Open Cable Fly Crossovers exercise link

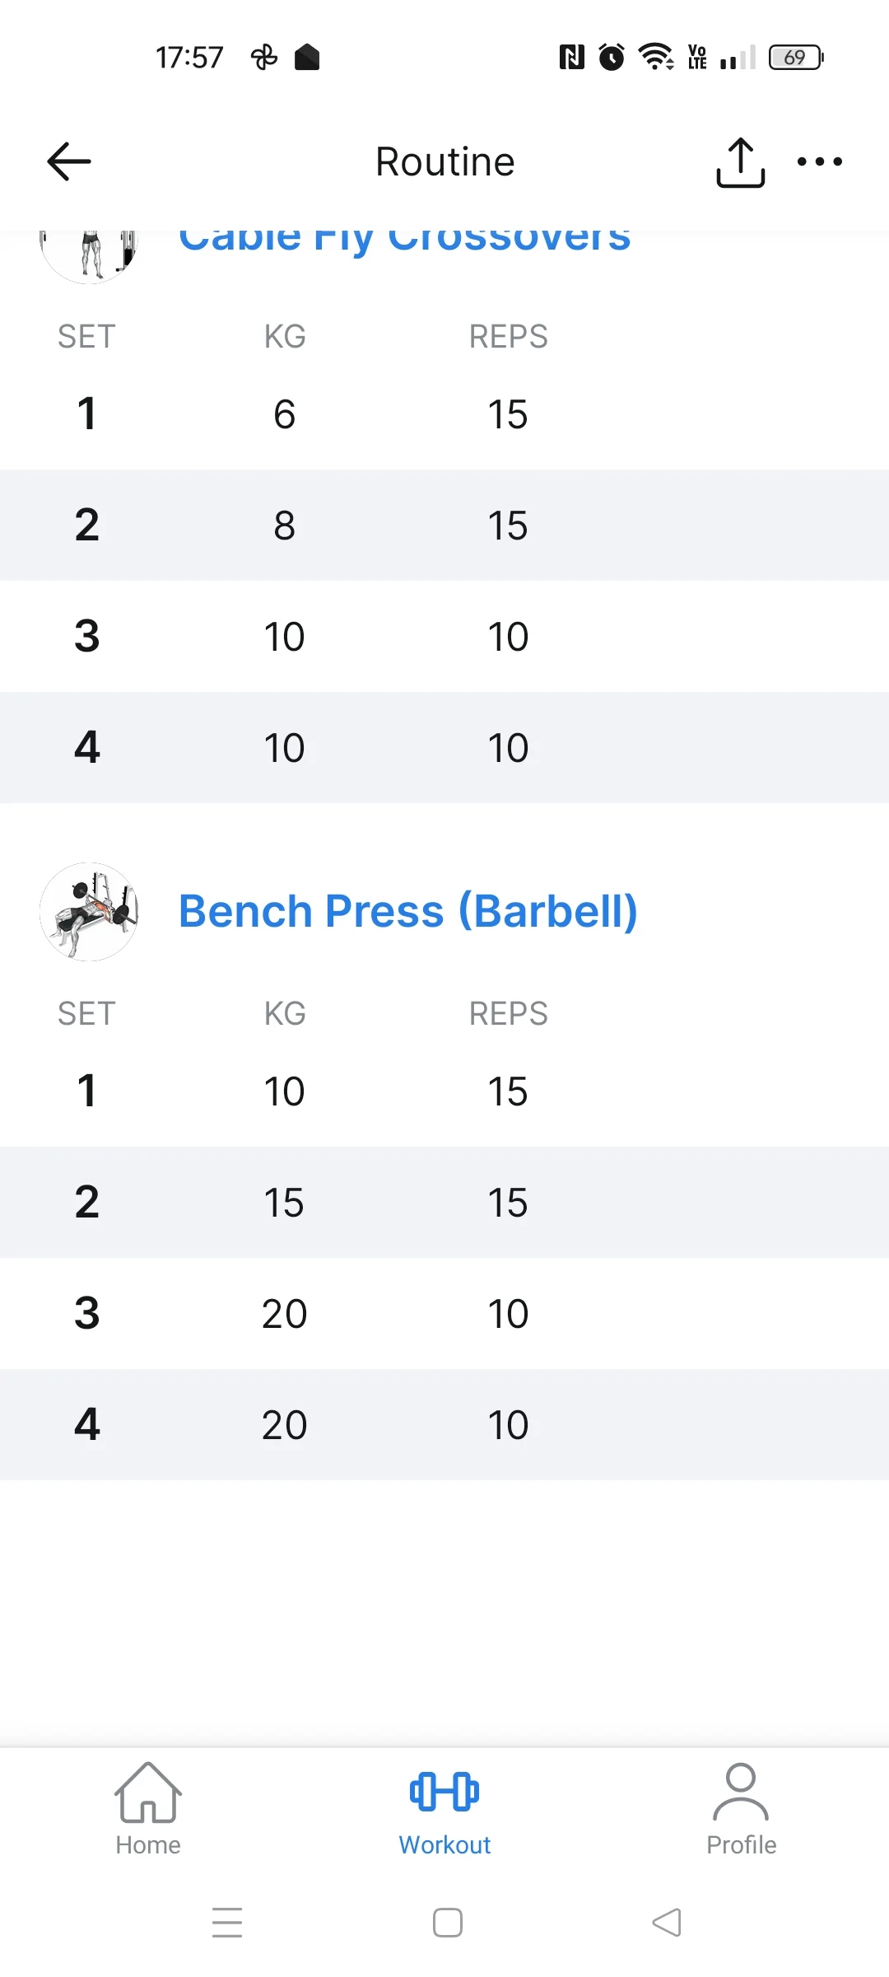pos(405,239)
